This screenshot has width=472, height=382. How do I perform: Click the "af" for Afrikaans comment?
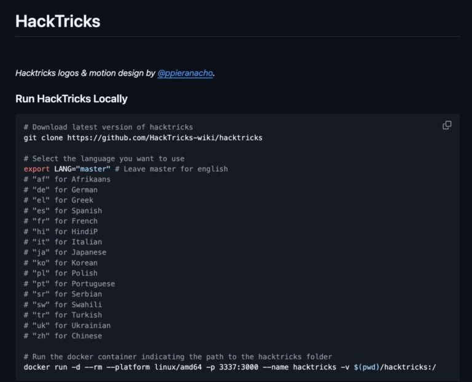[x=67, y=179]
